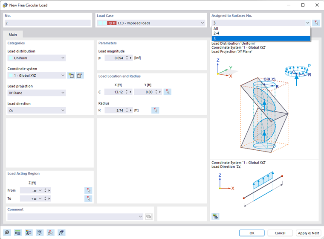Click the X coordinate stepper arrows
Screen dimensions: 324x239
coord(127,92)
